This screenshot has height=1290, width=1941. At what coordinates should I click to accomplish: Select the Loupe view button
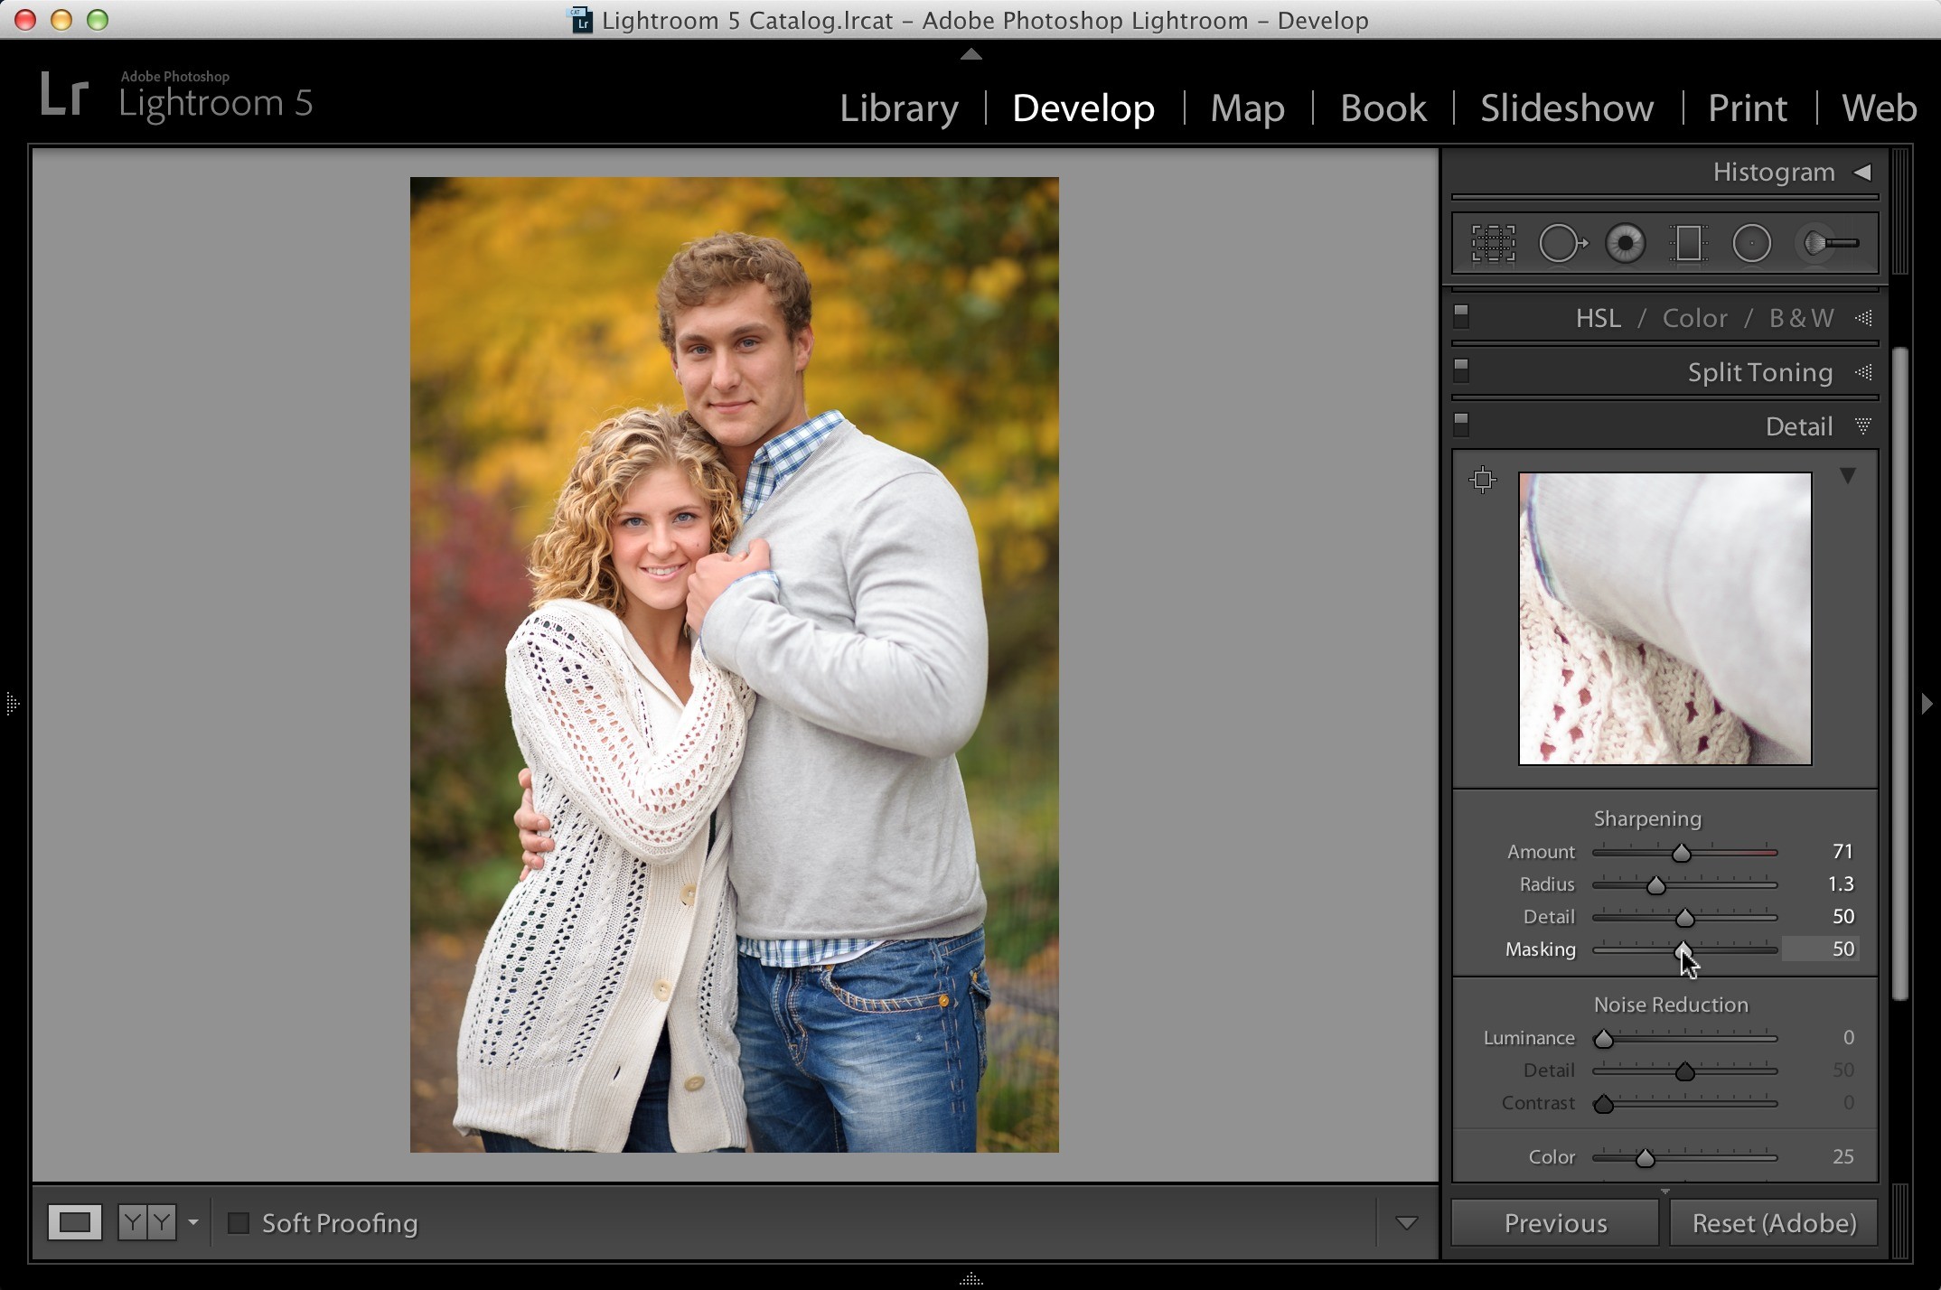coord(75,1222)
